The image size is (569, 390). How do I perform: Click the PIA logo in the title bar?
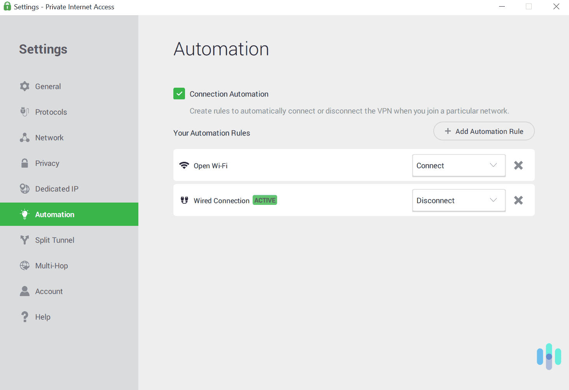pos(7,7)
